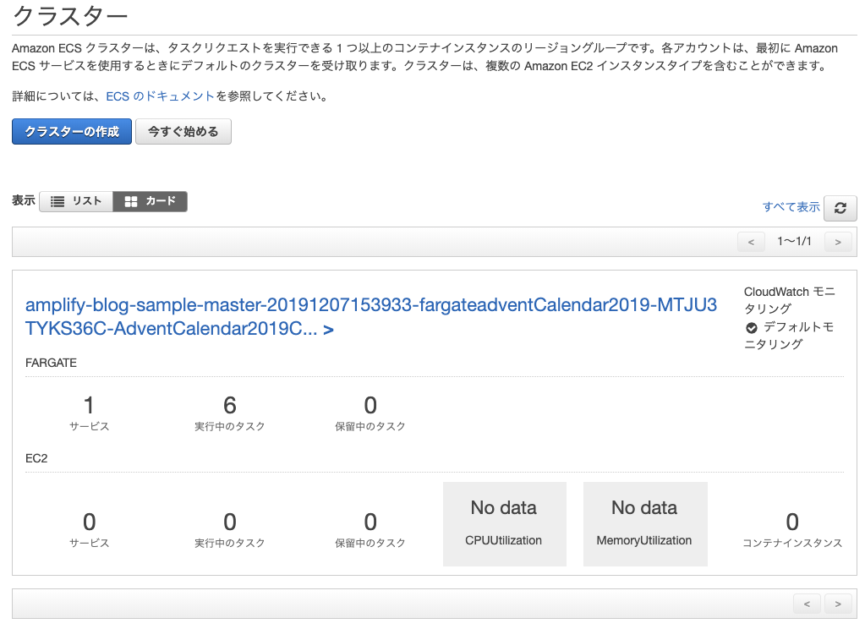Click the next page chevron at the bottom

(x=837, y=603)
